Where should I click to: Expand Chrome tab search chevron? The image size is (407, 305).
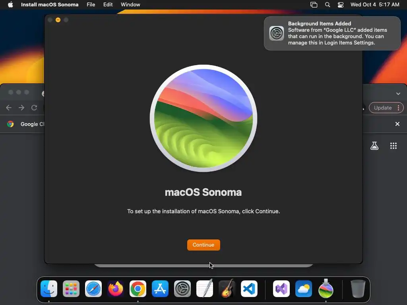pyautogui.click(x=398, y=94)
